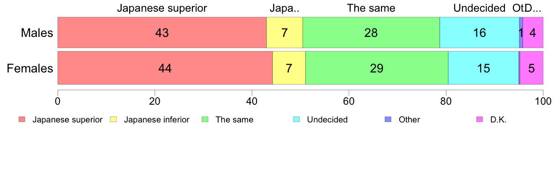Select the Males 43 Japanese superior segment
Screen dimensions: 556x172
pyautogui.click(x=162, y=32)
